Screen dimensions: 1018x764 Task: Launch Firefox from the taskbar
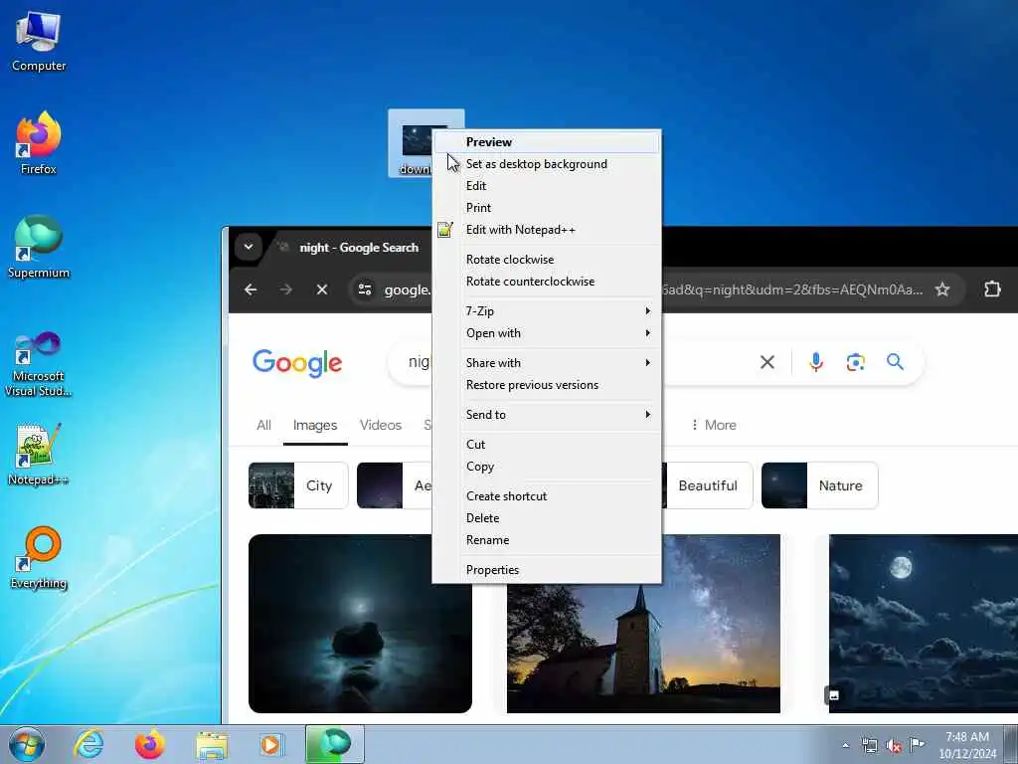pyautogui.click(x=149, y=744)
